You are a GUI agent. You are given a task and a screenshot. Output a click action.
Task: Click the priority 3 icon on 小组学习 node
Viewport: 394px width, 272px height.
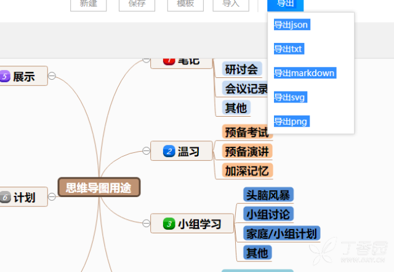pos(169,224)
